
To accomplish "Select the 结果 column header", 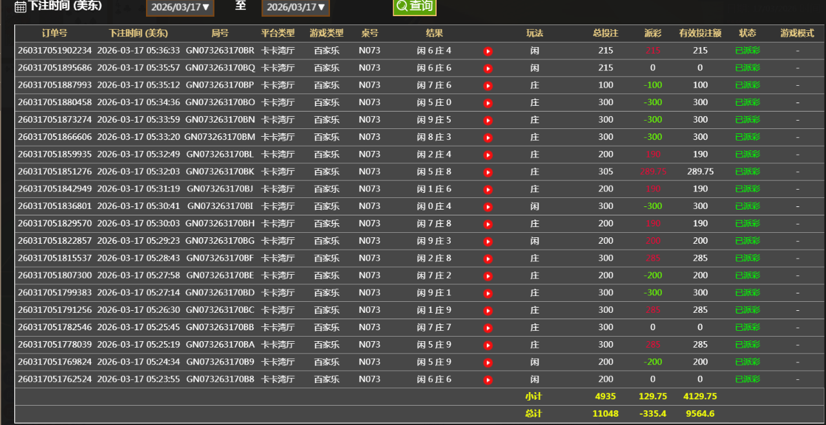I will 434,33.
